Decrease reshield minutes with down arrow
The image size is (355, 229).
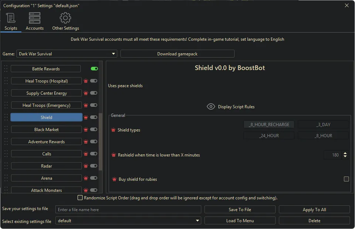coord(345,157)
